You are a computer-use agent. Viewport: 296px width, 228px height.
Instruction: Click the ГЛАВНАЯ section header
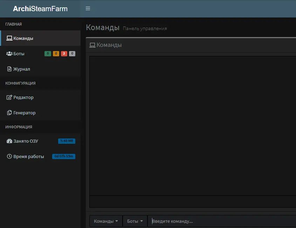[13, 24]
